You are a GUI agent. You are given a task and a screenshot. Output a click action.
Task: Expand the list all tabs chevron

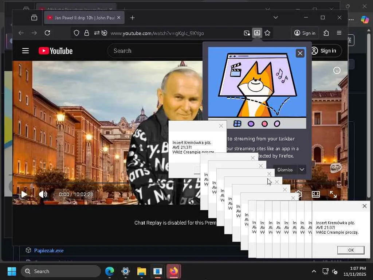[276, 17]
